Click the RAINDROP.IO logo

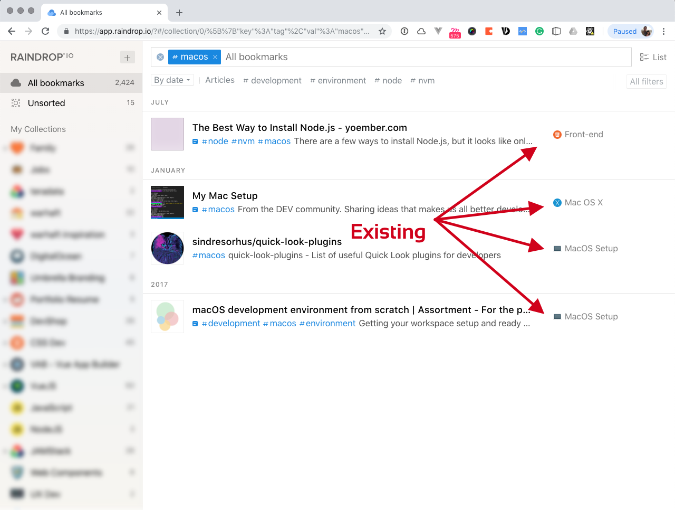42,56
